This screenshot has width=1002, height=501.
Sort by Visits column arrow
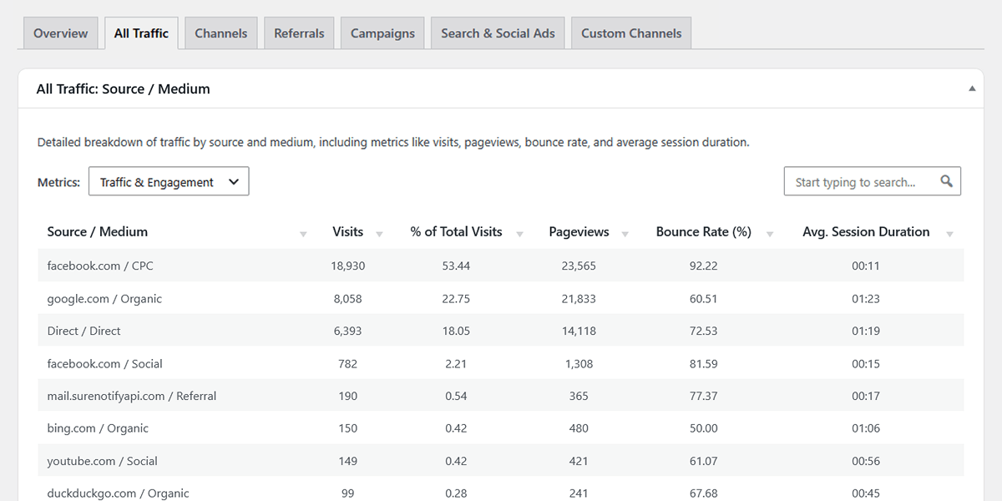pos(379,235)
